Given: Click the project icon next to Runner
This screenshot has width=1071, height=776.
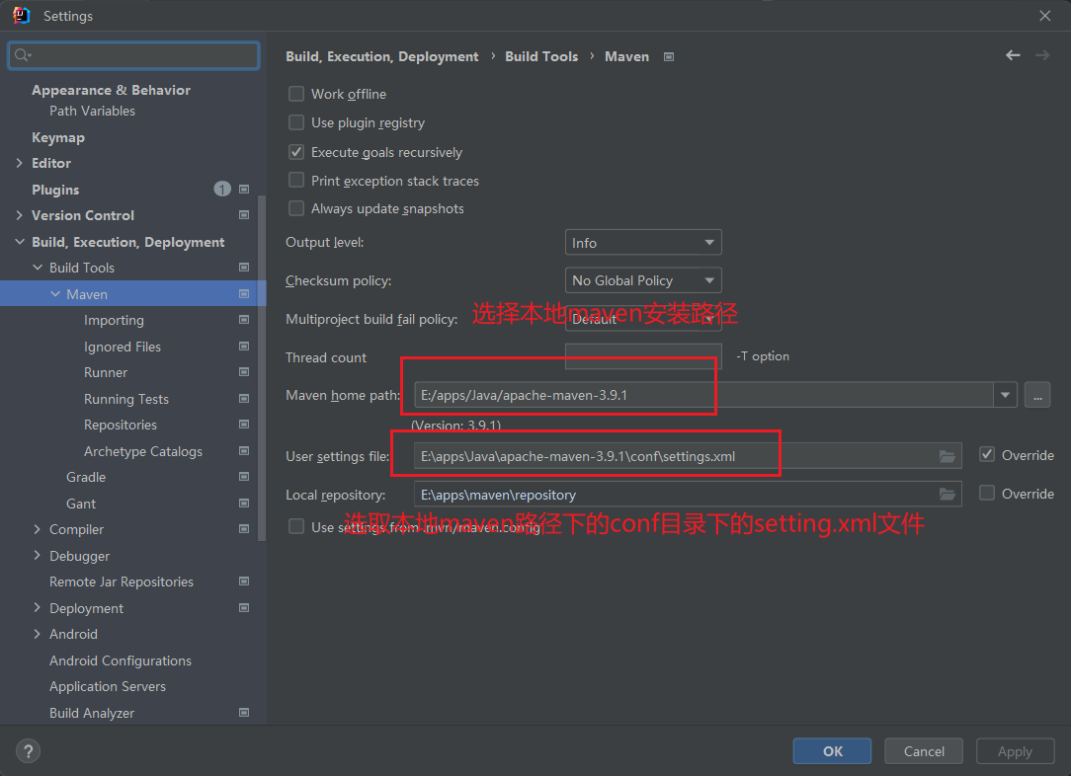Looking at the screenshot, I should (244, 372).
